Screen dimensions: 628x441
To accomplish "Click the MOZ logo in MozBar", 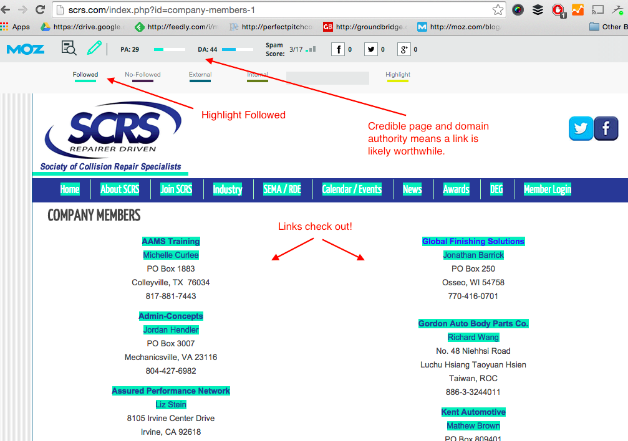I will [x=26, y=49].
